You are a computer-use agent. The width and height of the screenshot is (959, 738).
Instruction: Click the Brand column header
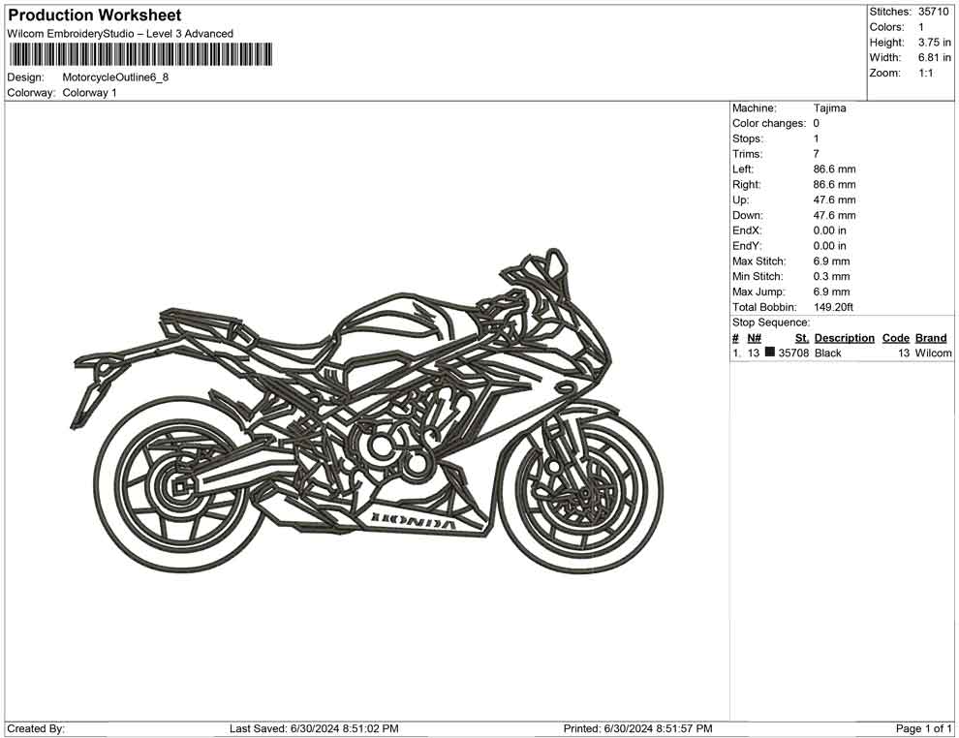931,337
